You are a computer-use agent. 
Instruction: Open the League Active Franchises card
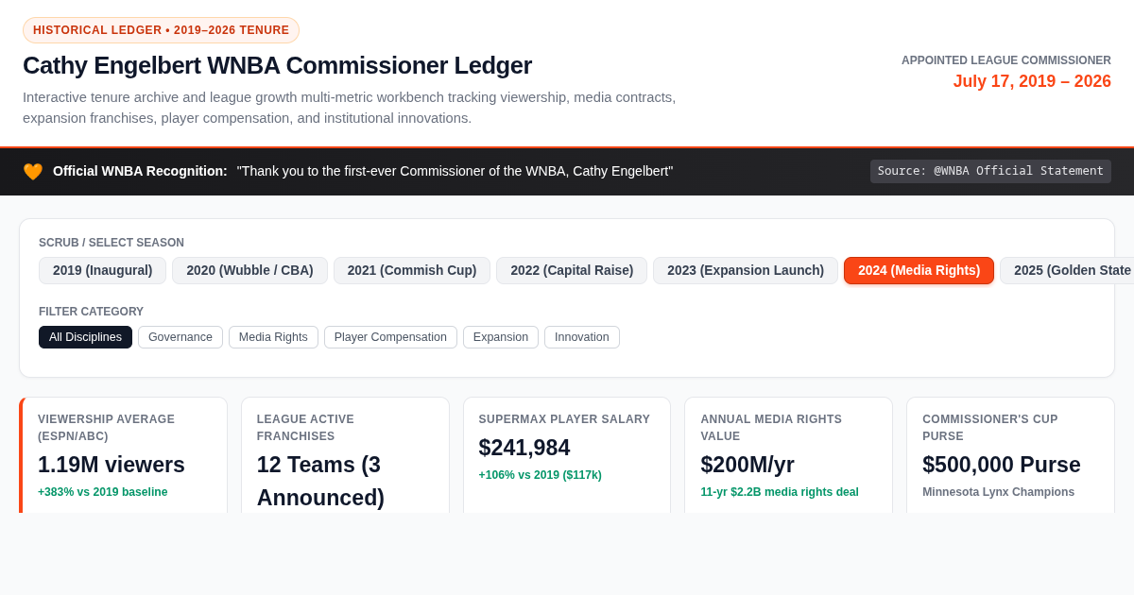[345, 455]
